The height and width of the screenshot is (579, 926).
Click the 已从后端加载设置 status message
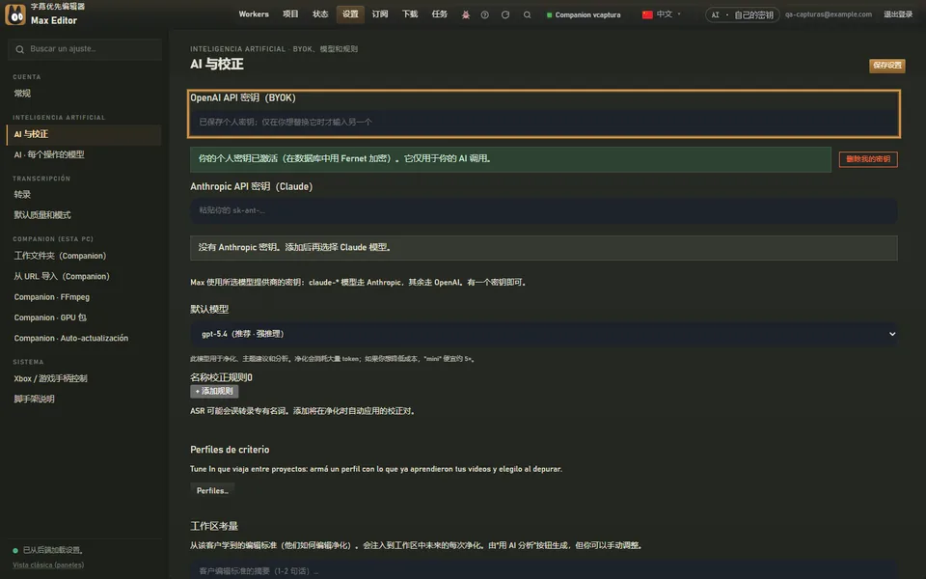52,550
